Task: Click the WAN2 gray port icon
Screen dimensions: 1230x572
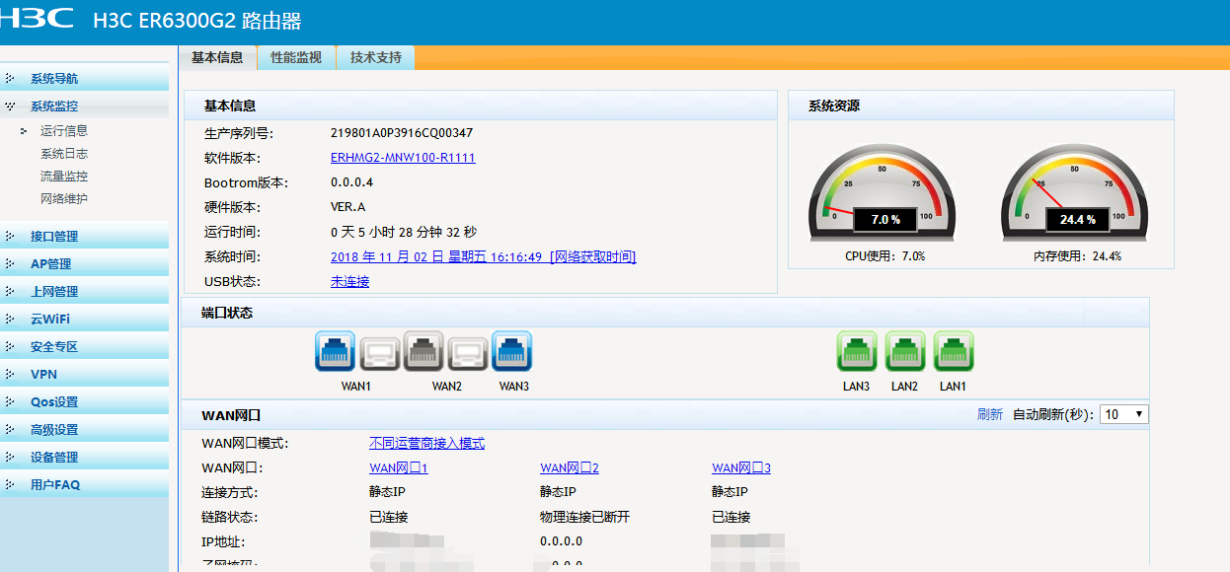Action: 423,351
